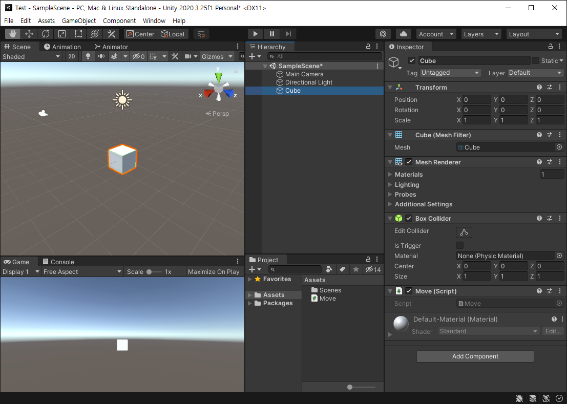Select the Move tool in toolbar

point(29,34)
